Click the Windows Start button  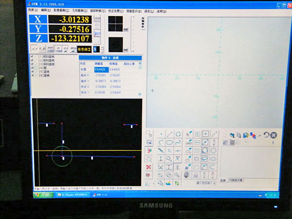click(x=42, y=194)
